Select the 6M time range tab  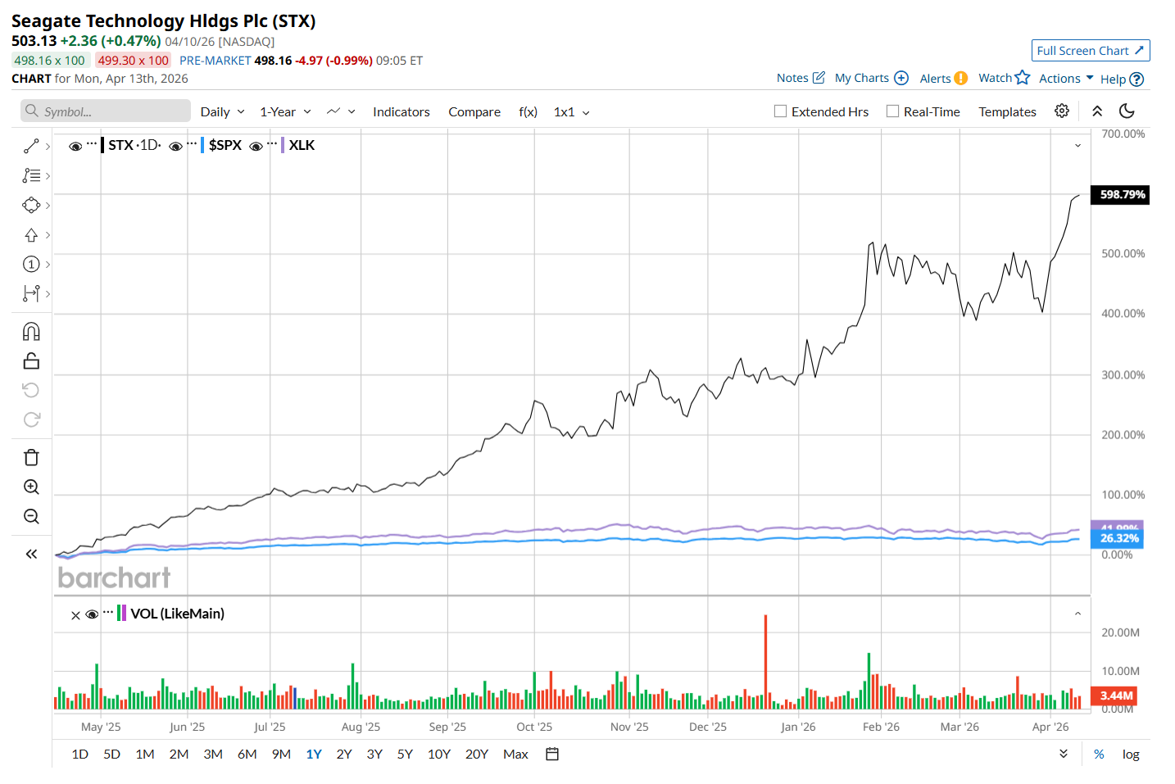point(247,755)
